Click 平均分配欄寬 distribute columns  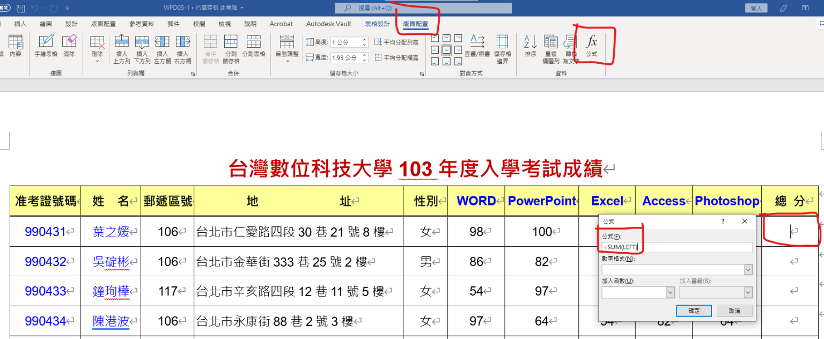396,57
